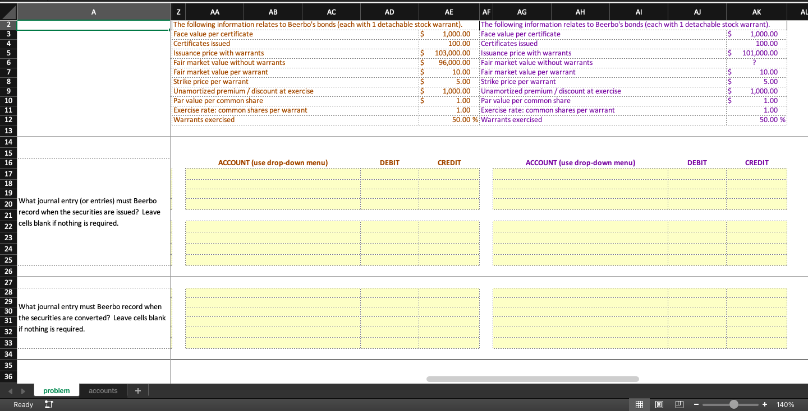Go to next sheet with right arrow

(23, 391)
